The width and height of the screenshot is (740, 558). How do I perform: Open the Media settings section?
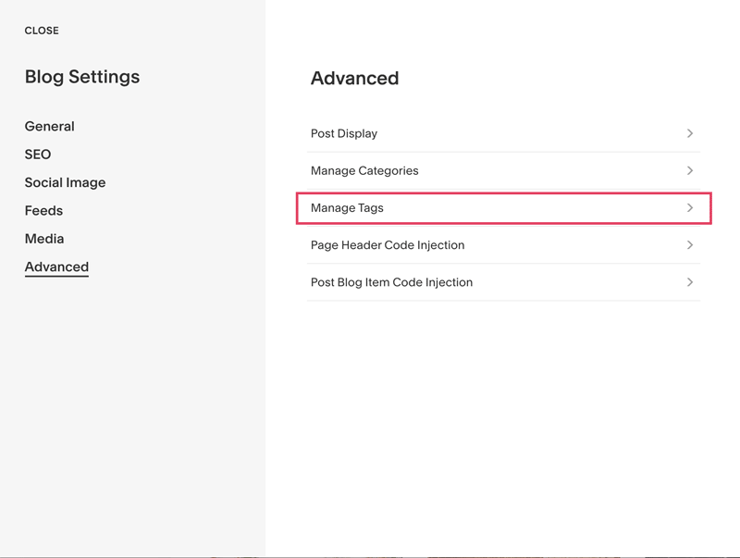tap(44, 239)
